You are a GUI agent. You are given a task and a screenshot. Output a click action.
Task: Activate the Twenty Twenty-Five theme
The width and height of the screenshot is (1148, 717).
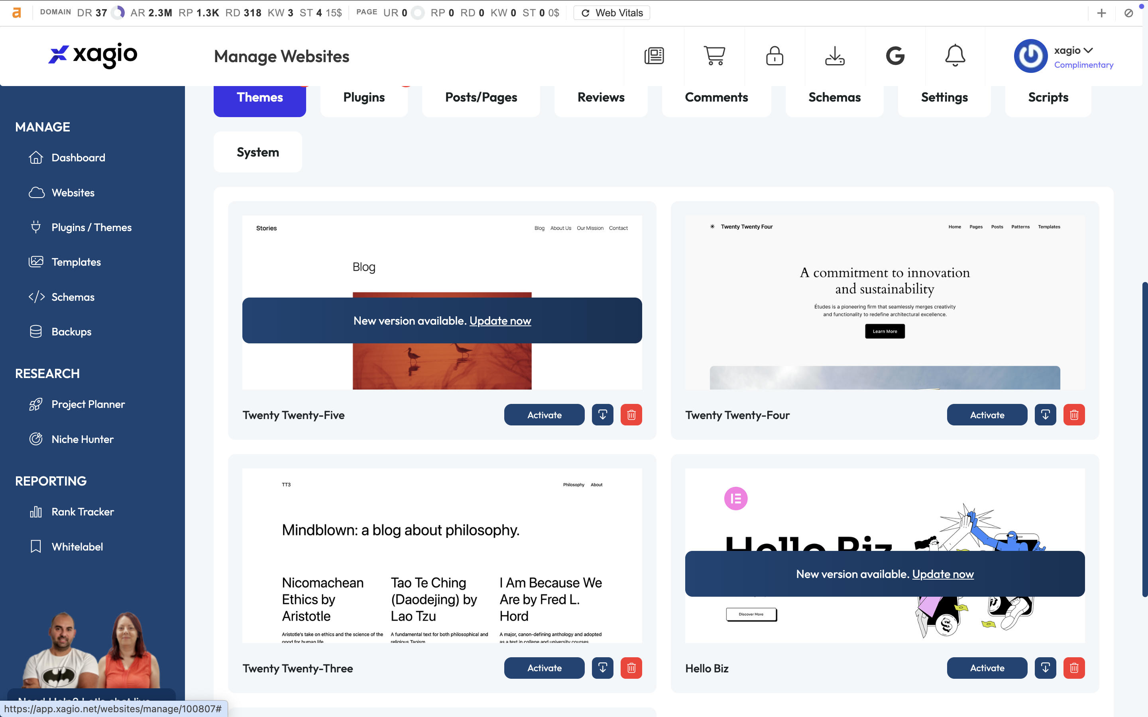544,415
